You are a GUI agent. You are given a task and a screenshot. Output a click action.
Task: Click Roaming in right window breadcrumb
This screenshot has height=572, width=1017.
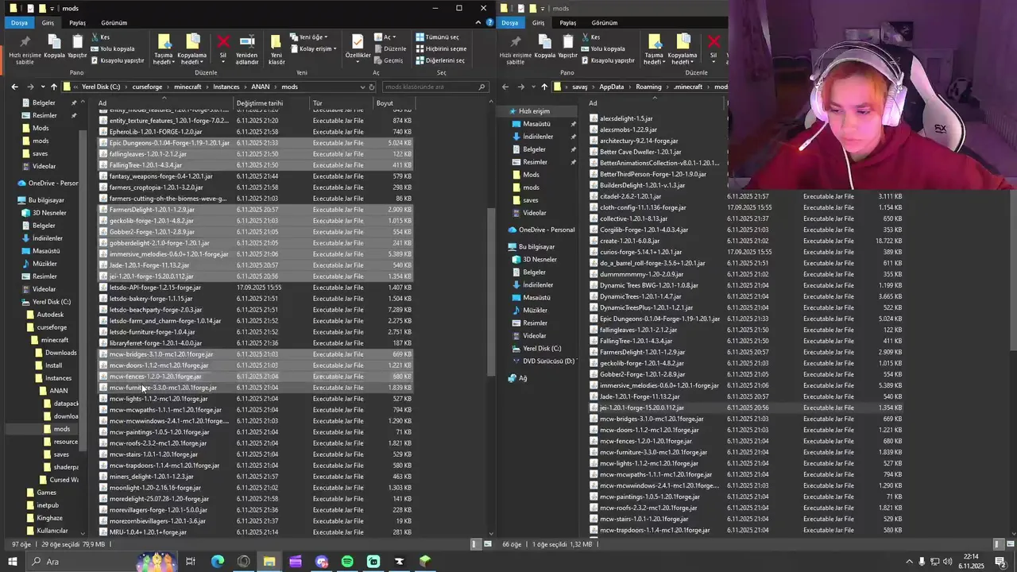pos(648,87)
